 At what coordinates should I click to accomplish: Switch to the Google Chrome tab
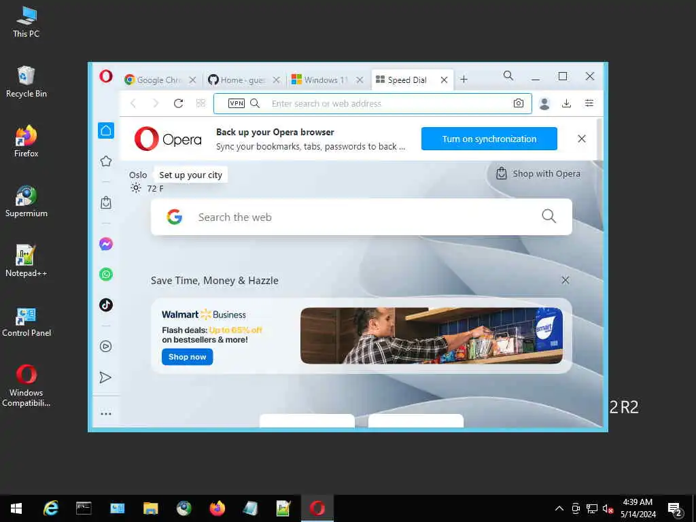(159, 80)
